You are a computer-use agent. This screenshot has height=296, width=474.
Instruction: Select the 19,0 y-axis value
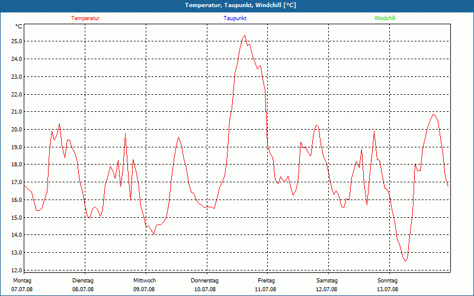(17, 147)
